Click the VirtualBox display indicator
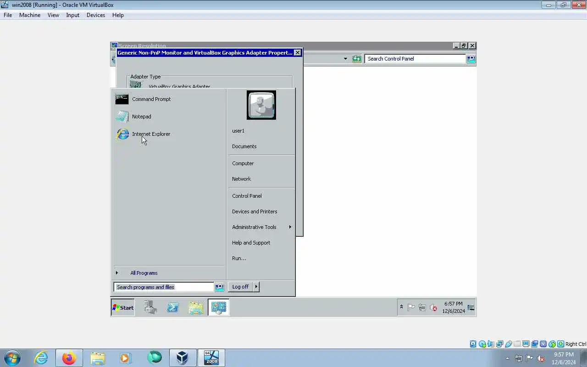 526,344
